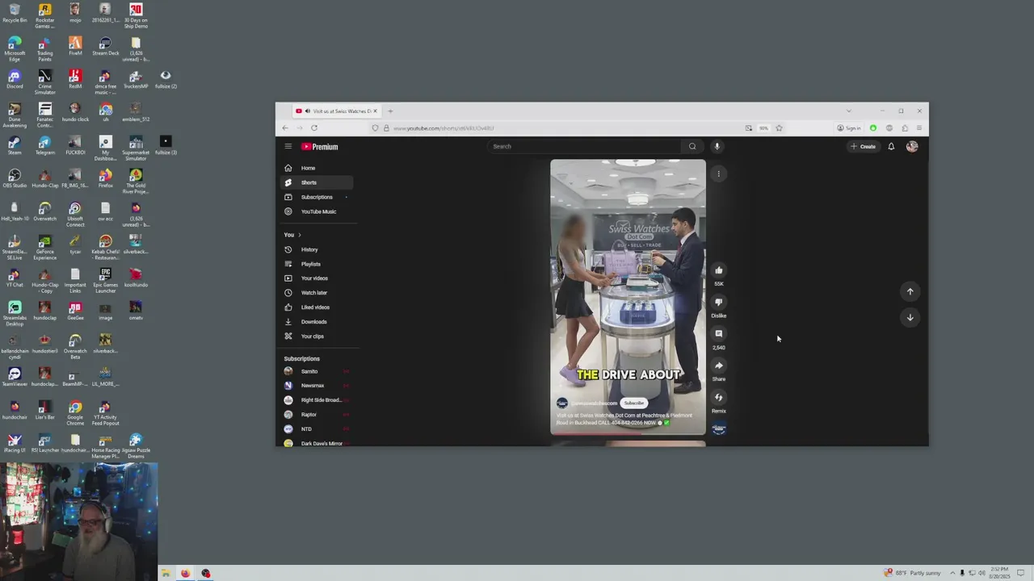
Task: Open YouTube guide hamburger menu
Action: click(288, 146)
